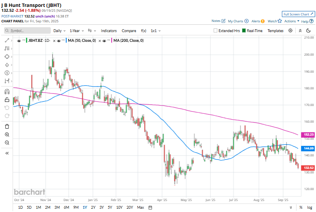The image size is (316, 212).
Task: Click the Full Screen Chart button
Action: [x=298, y=14]
